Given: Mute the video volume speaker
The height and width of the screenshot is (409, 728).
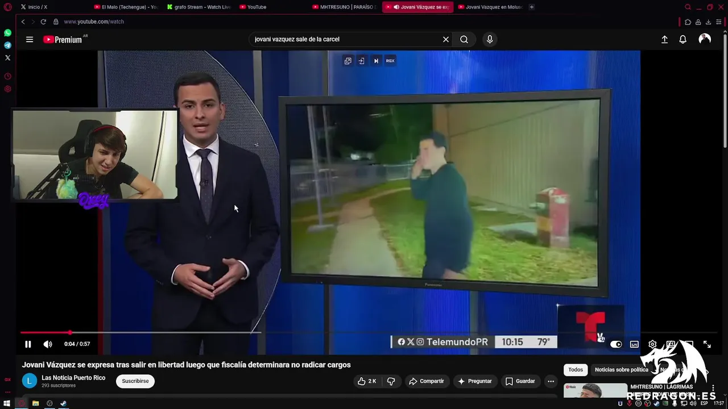Looking at the screenshot, I should (48, 344).
